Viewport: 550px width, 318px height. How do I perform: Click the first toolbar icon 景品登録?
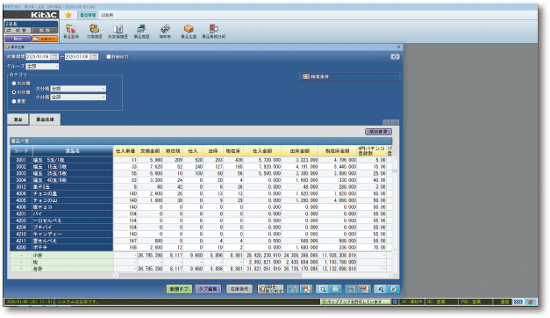71,32
